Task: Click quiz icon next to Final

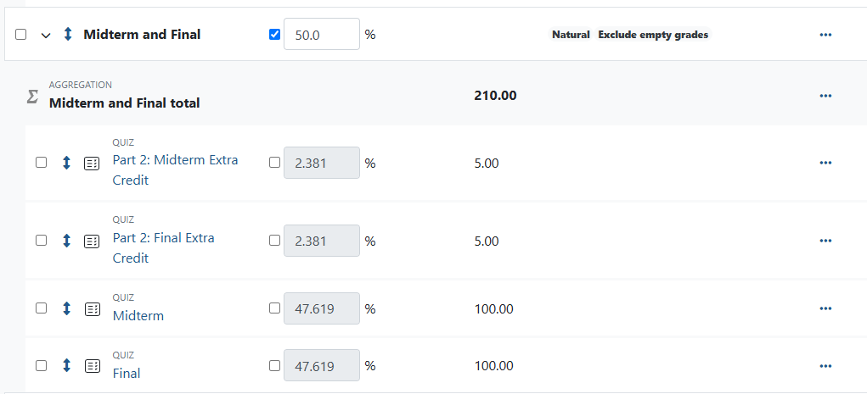Action: point(92,366)
